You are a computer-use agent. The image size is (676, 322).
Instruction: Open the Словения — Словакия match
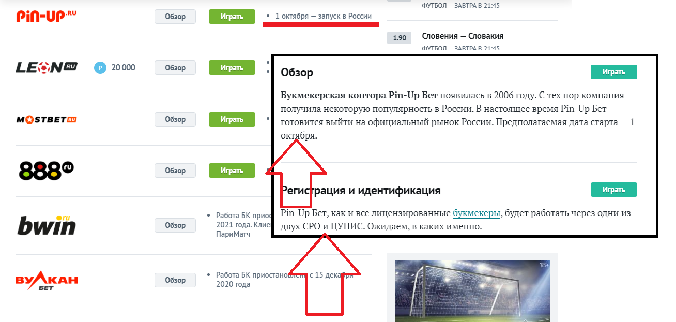(x=463, y=36)
